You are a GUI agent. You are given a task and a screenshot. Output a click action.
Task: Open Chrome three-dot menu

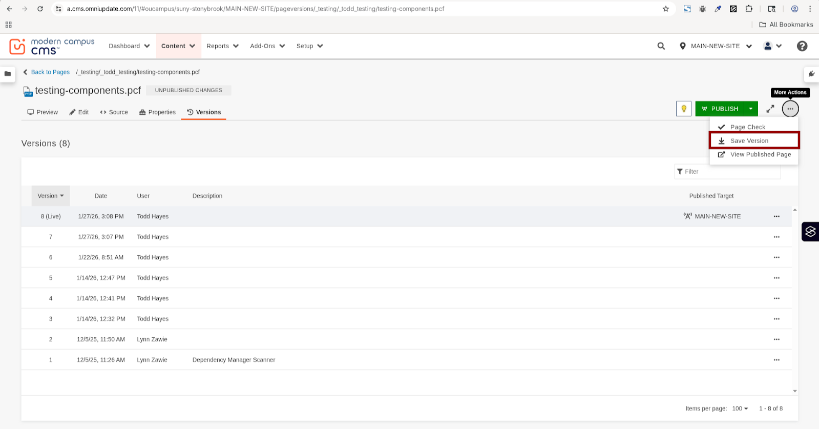click(x=810, y=9)
